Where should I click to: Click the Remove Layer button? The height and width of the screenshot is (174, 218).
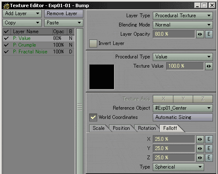pyautogui.click(x=64, y=13)
